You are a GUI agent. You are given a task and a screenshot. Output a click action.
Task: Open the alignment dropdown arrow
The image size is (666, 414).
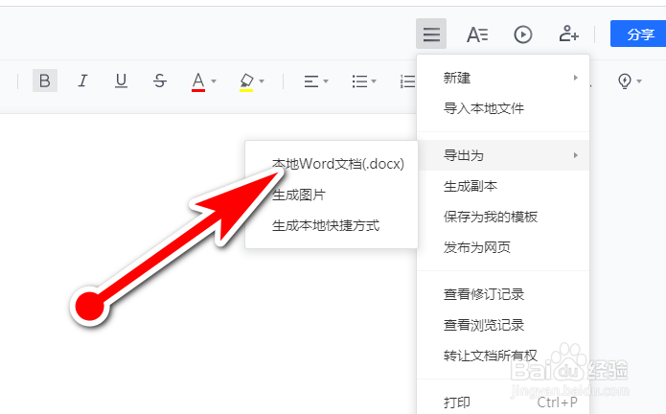[x=326, y=81]
